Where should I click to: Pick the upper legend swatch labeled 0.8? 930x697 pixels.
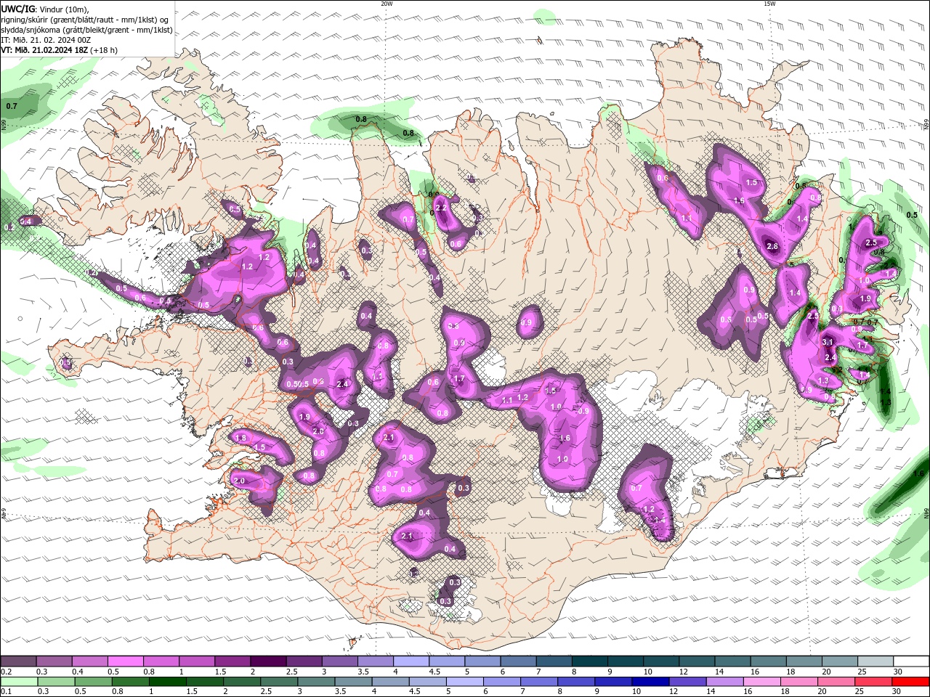point(161,661)
